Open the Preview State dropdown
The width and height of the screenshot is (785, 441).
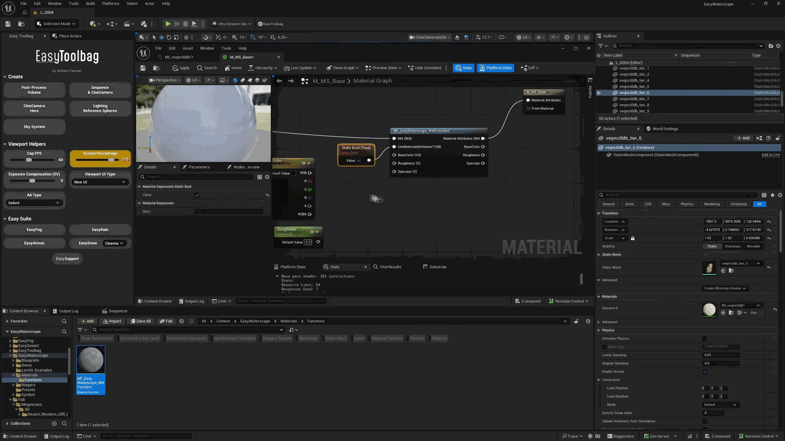pyautogui.click(x=383, y=68)
